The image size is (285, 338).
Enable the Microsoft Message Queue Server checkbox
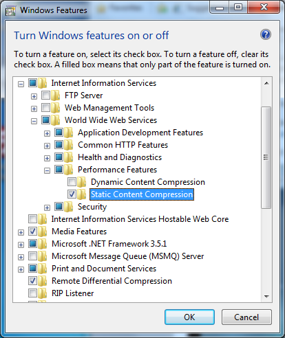click(32, 256)
